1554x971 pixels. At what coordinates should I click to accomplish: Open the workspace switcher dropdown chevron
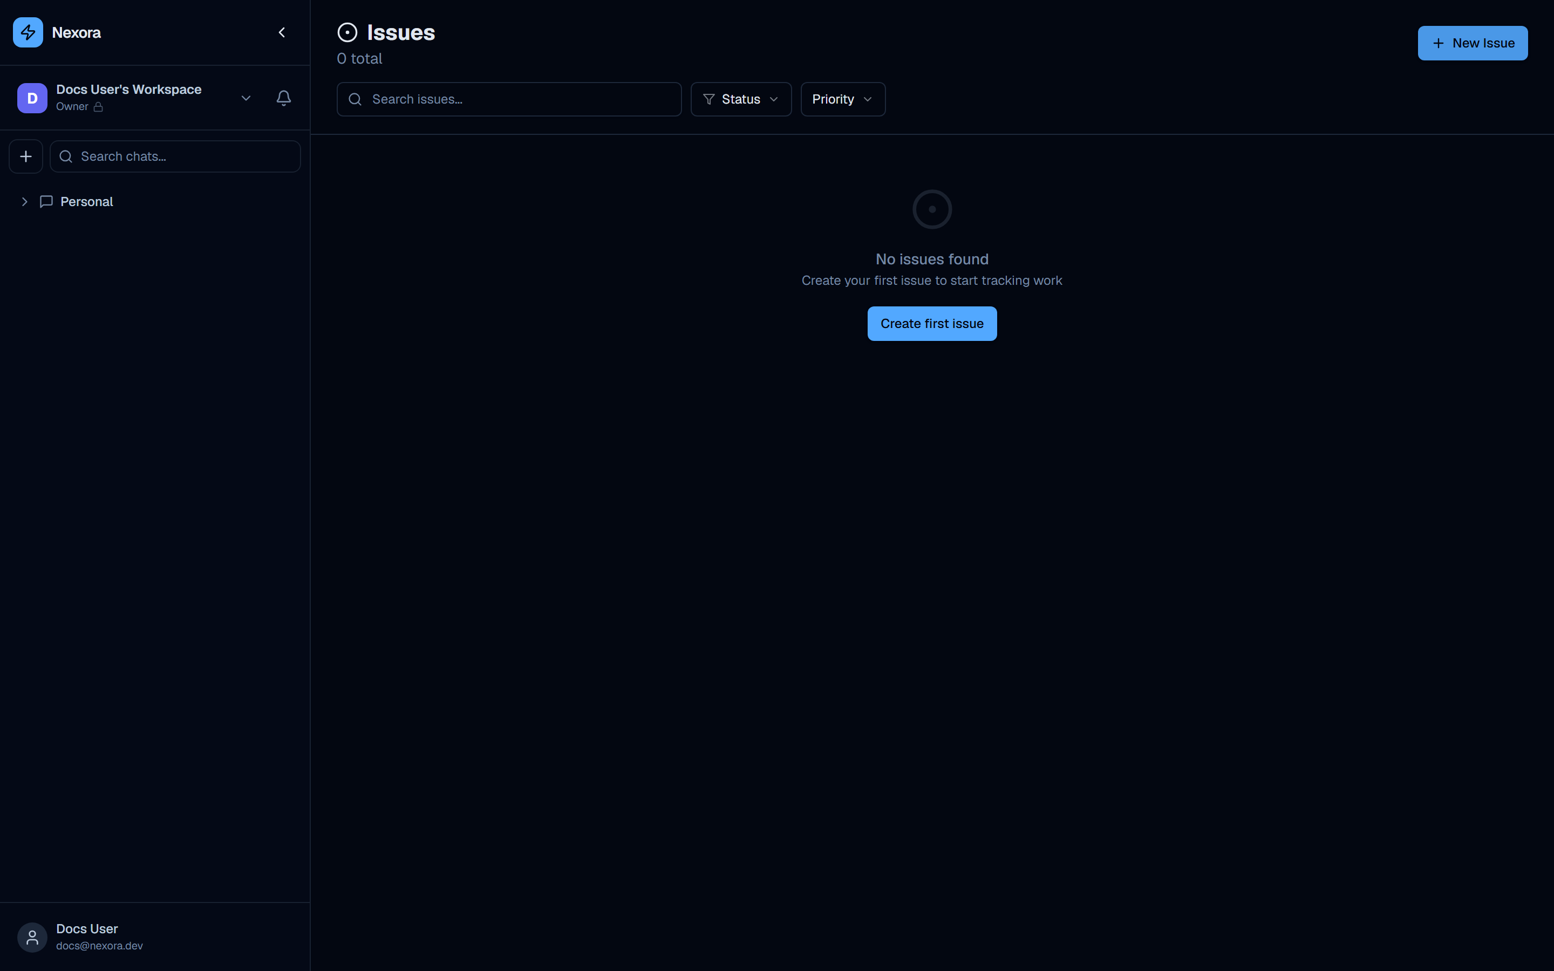tap(246, 98)
